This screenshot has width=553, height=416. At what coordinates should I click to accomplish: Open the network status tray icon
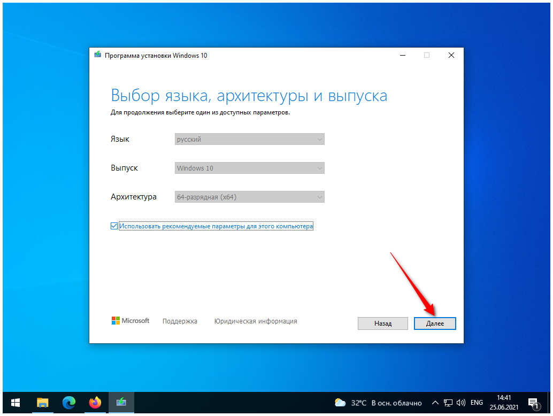coord(448,403)
